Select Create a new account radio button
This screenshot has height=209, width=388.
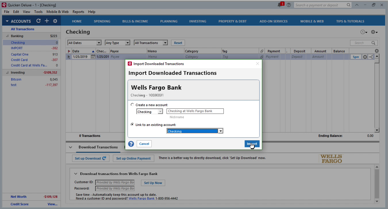[x=132, y=105]
